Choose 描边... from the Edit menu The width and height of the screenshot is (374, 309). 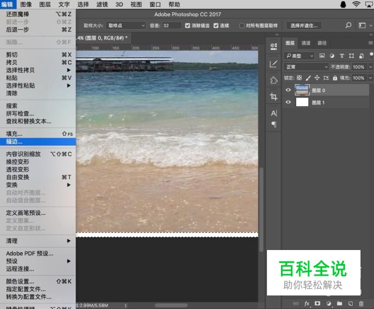click(38, 142)
